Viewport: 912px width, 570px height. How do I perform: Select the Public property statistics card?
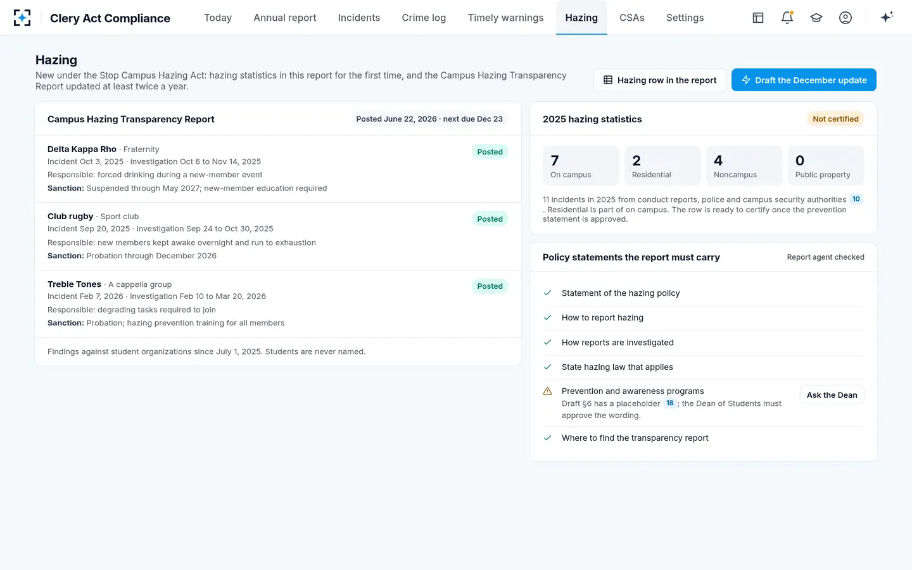826,166
